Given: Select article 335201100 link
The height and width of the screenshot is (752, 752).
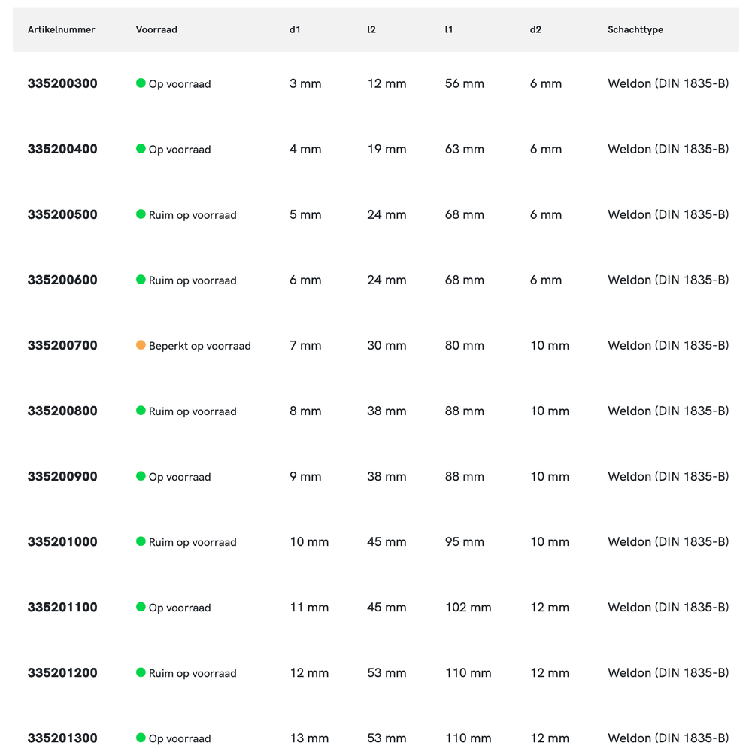Looking at the screenshot, I should click(62, 608).
